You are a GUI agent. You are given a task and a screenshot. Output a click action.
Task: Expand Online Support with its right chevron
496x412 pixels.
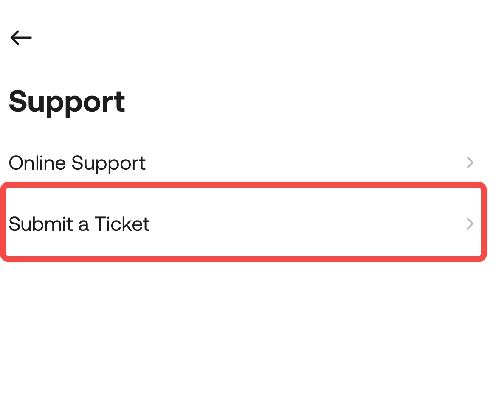pos(470,163)
